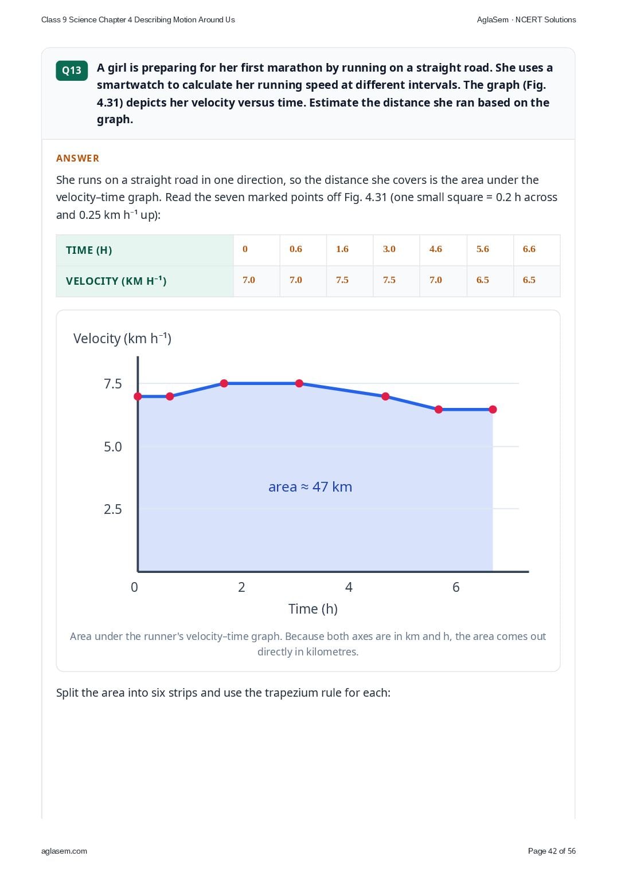Click the 'area ≈ 47 km' label in graph

pos(310,487)
